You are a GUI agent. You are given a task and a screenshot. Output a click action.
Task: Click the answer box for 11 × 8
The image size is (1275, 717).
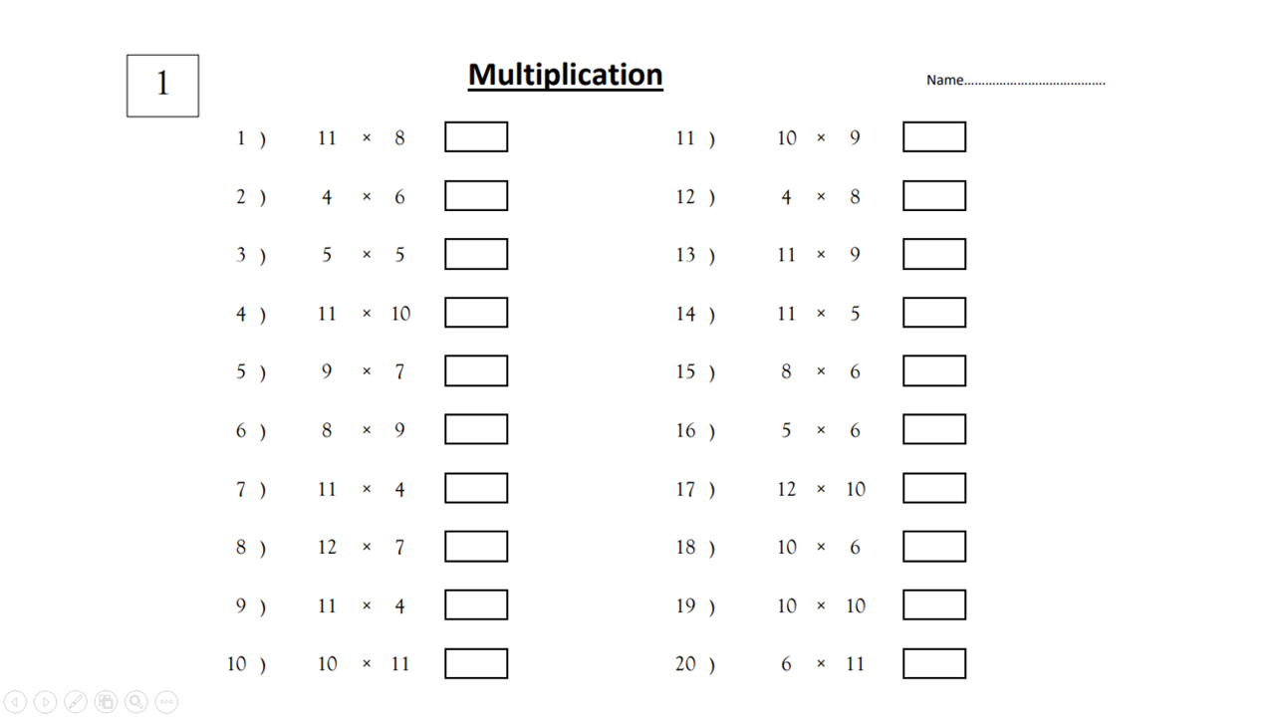(x=476, y=136)
